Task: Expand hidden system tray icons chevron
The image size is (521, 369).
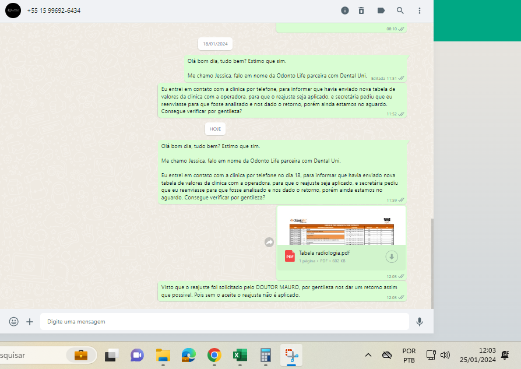Action: (x=368, y=355)
